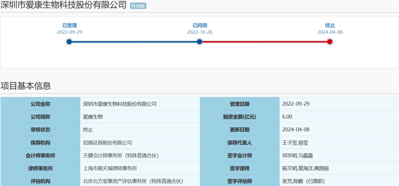Click the date 2022-10-28 under 已问询
The height and width of the screenshot is (186, 399).
point(199,32)
